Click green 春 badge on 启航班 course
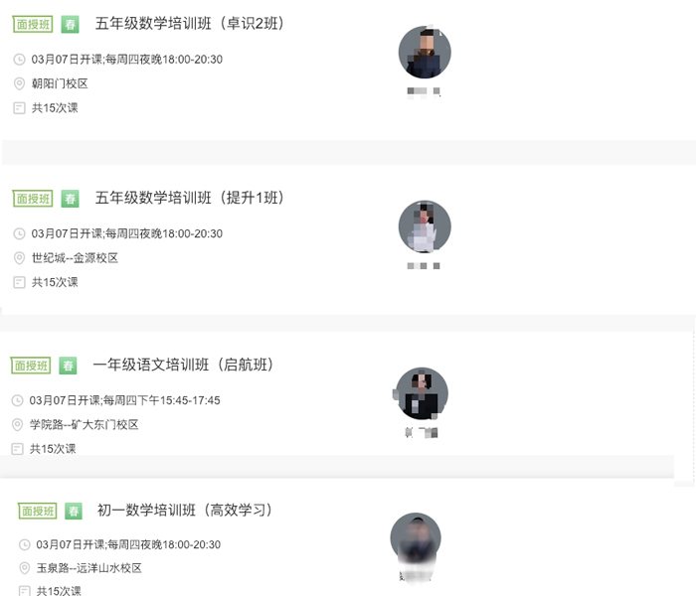Viewport: 696px width, 596px height. pos(68,366)
